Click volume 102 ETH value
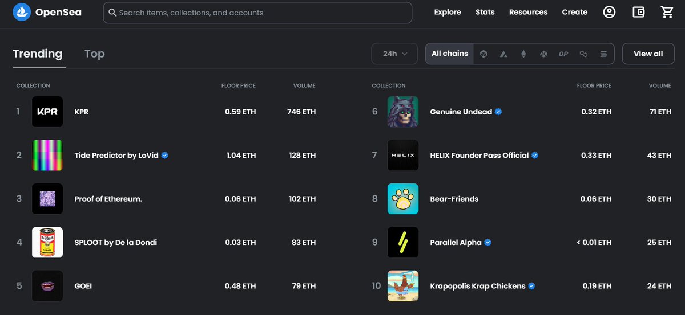The image size is (685, 315). click(302, 199)
